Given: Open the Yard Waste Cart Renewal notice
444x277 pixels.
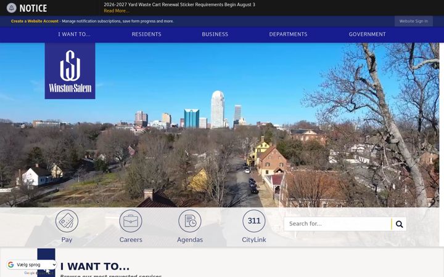Looking at the screenshot, I should (179, 4).
